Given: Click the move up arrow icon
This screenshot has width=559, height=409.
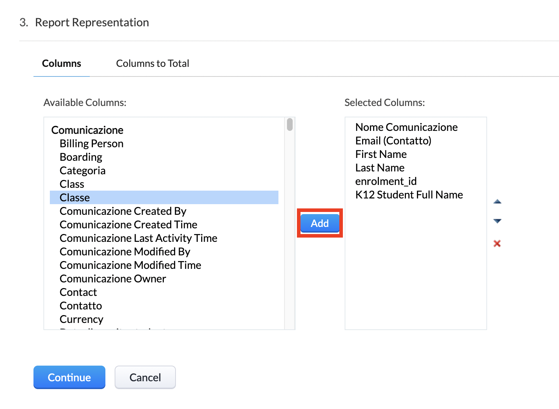Looking at the screenshot, I should (x=497, y=202).
